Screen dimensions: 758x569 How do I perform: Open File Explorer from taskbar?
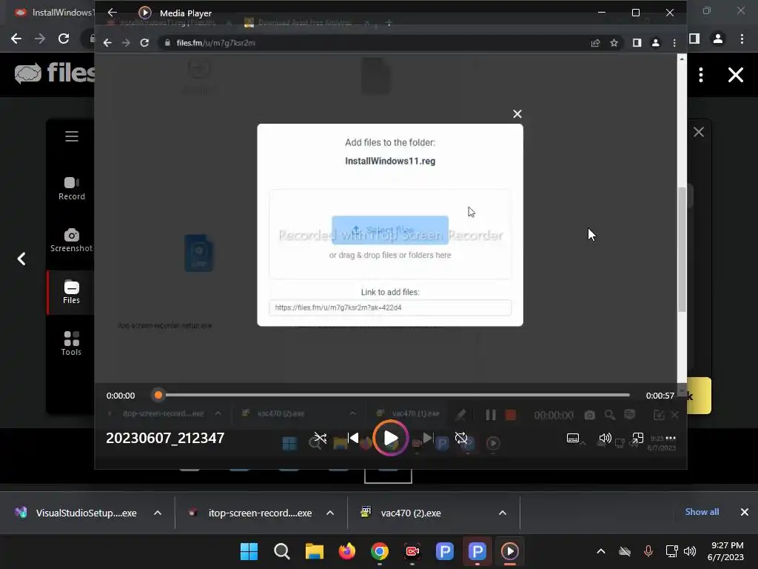coord(314,551)
